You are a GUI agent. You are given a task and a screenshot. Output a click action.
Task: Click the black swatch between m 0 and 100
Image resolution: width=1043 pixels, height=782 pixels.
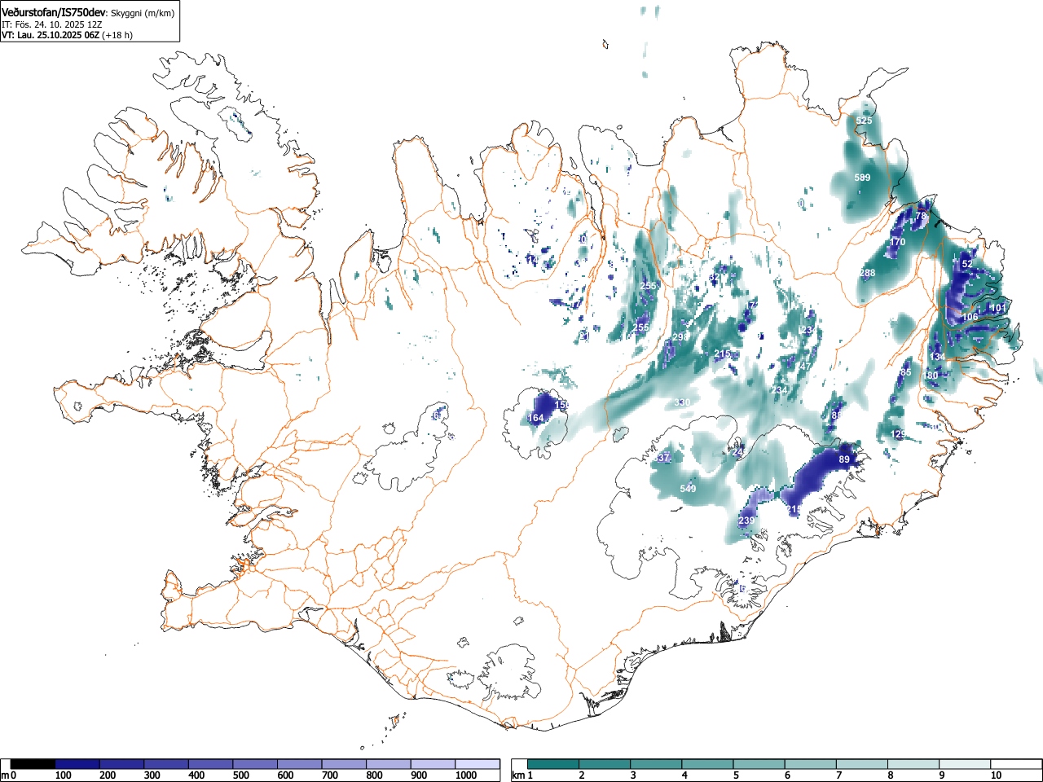click(x=33, y=764)
